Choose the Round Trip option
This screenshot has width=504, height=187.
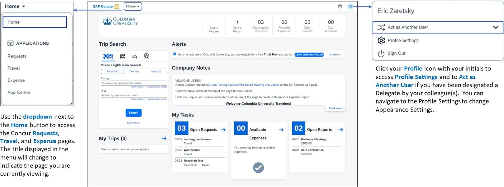pos(112,71)
